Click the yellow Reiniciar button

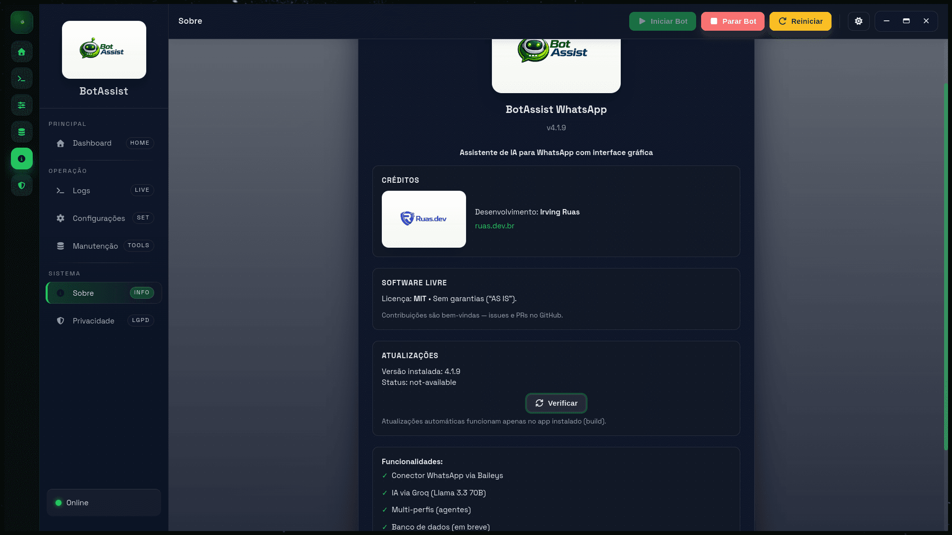click(800, 21)
